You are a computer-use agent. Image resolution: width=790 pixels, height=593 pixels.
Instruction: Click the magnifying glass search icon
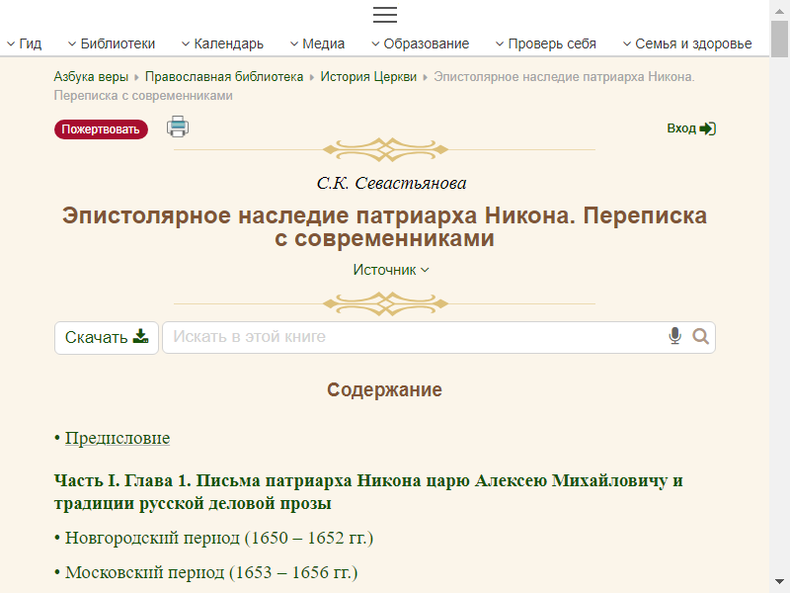tap(701, 337)
